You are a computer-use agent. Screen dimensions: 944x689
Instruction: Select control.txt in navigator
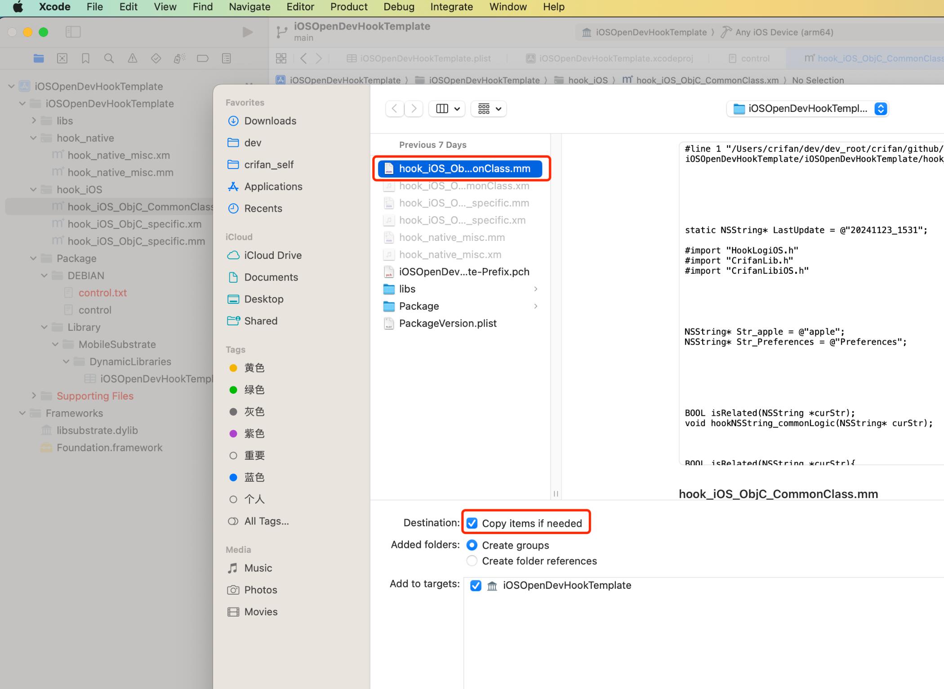coord(102,293)
